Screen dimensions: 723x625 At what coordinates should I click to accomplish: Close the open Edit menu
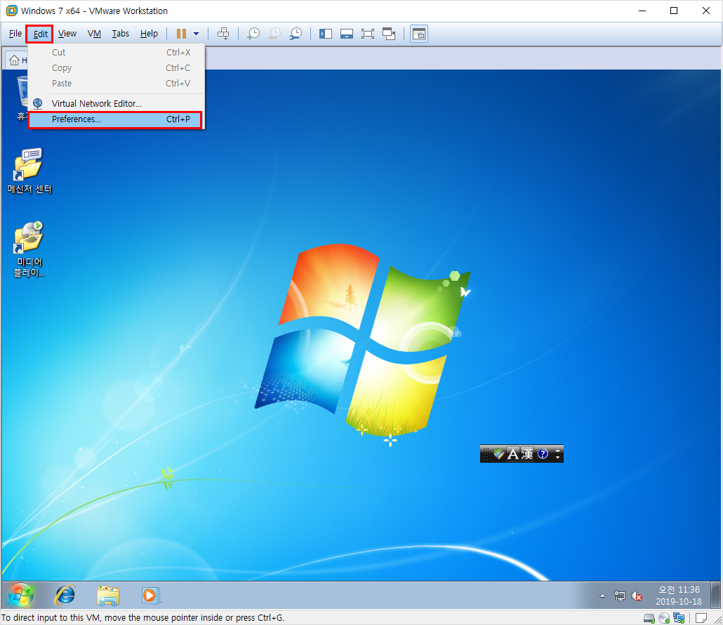(40, 34)
